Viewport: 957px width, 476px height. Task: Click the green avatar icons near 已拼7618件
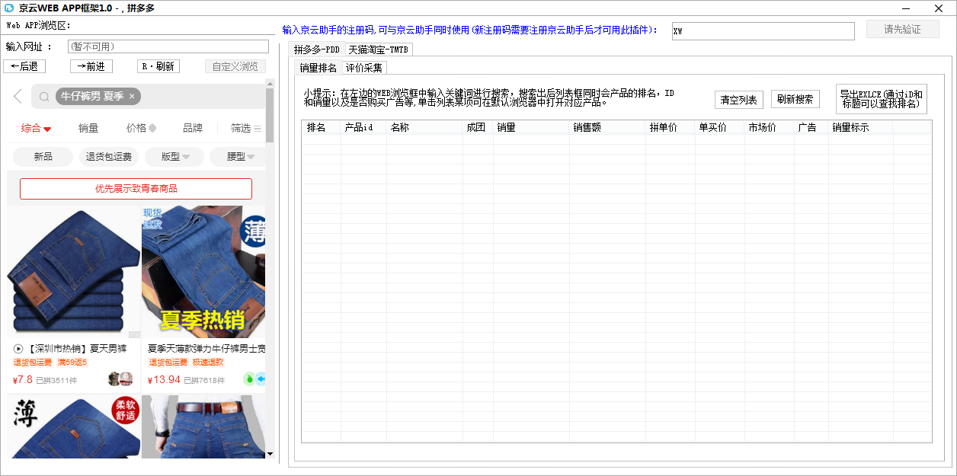[254, 379]
